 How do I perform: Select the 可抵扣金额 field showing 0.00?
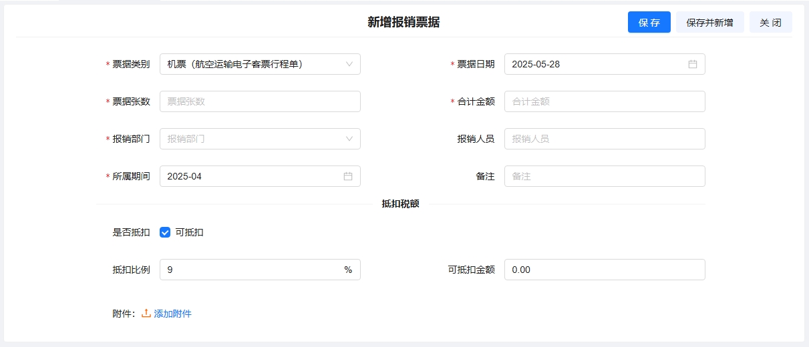pos(604,270)
